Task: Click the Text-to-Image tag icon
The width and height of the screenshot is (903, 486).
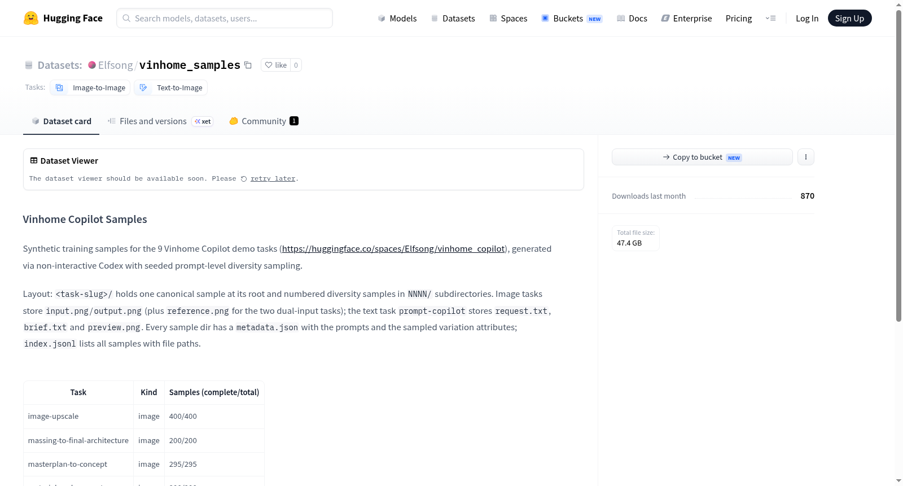Action: pos(143,87)
